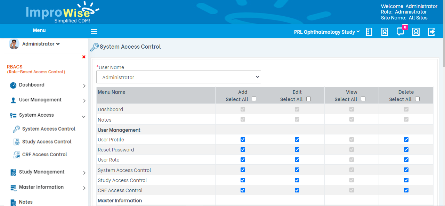The height and width of the screenshot is (206, 445).
Task: Click the certificate badge icon in header
Action: (385, 32)
